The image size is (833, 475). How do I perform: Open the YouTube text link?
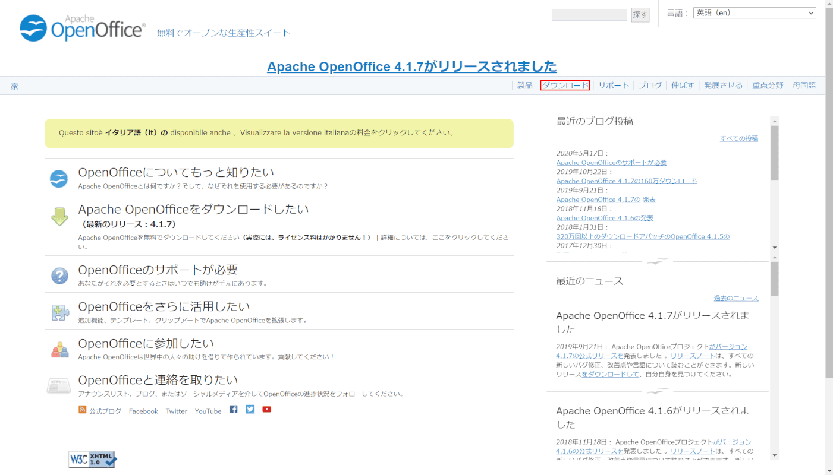[x=208, y=411]
